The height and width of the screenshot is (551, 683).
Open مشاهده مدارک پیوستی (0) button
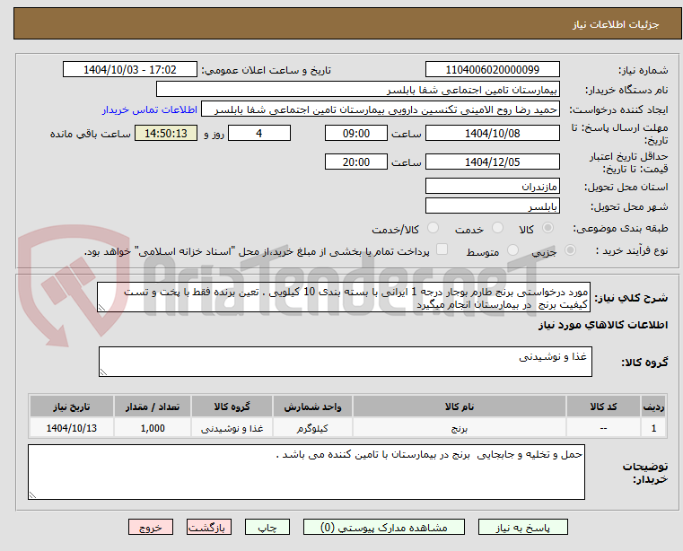click(x=384, y=527)
